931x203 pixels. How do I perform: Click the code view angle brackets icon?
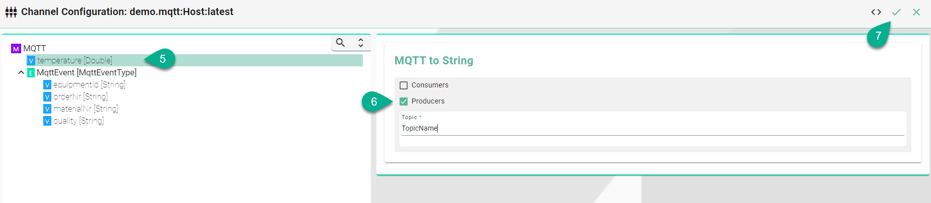coord(876,12)
